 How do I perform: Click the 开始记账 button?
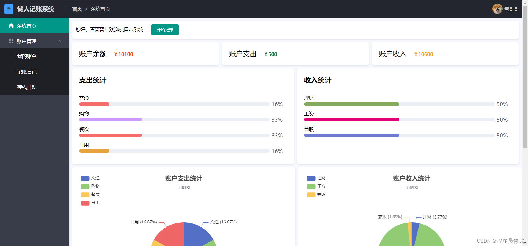click(165, 30)
